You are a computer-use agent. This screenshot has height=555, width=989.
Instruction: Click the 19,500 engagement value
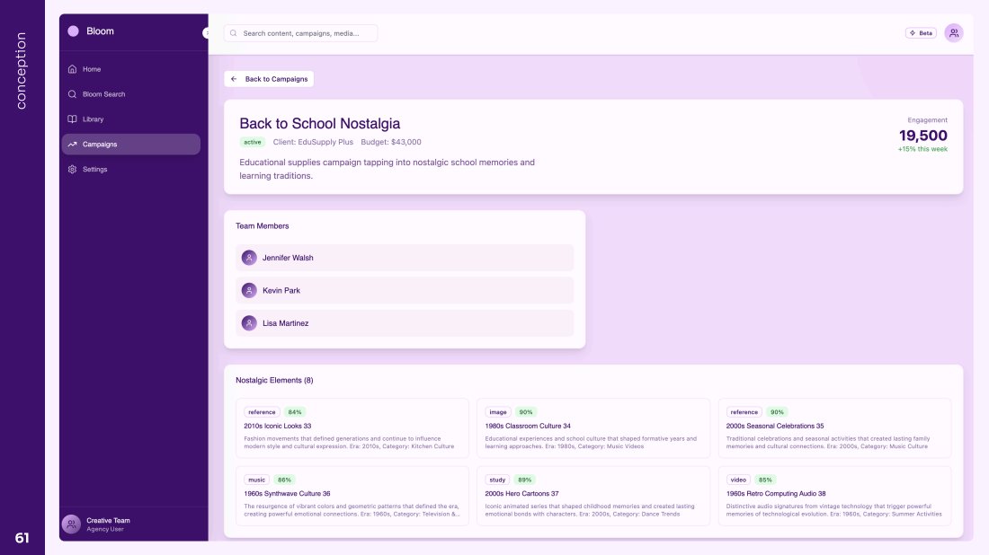(922, 136)
